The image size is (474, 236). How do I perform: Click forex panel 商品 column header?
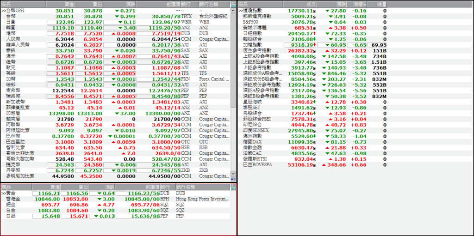coord(23,4)
